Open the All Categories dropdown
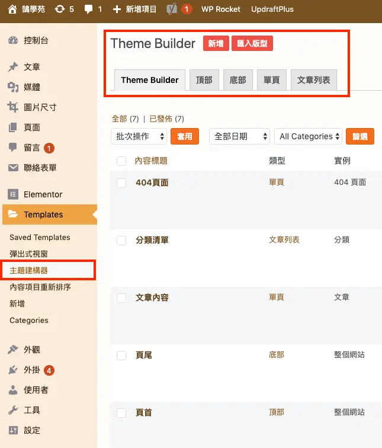Image resolution: width=382 pixels, height=448 pixels. click(309, 136)
